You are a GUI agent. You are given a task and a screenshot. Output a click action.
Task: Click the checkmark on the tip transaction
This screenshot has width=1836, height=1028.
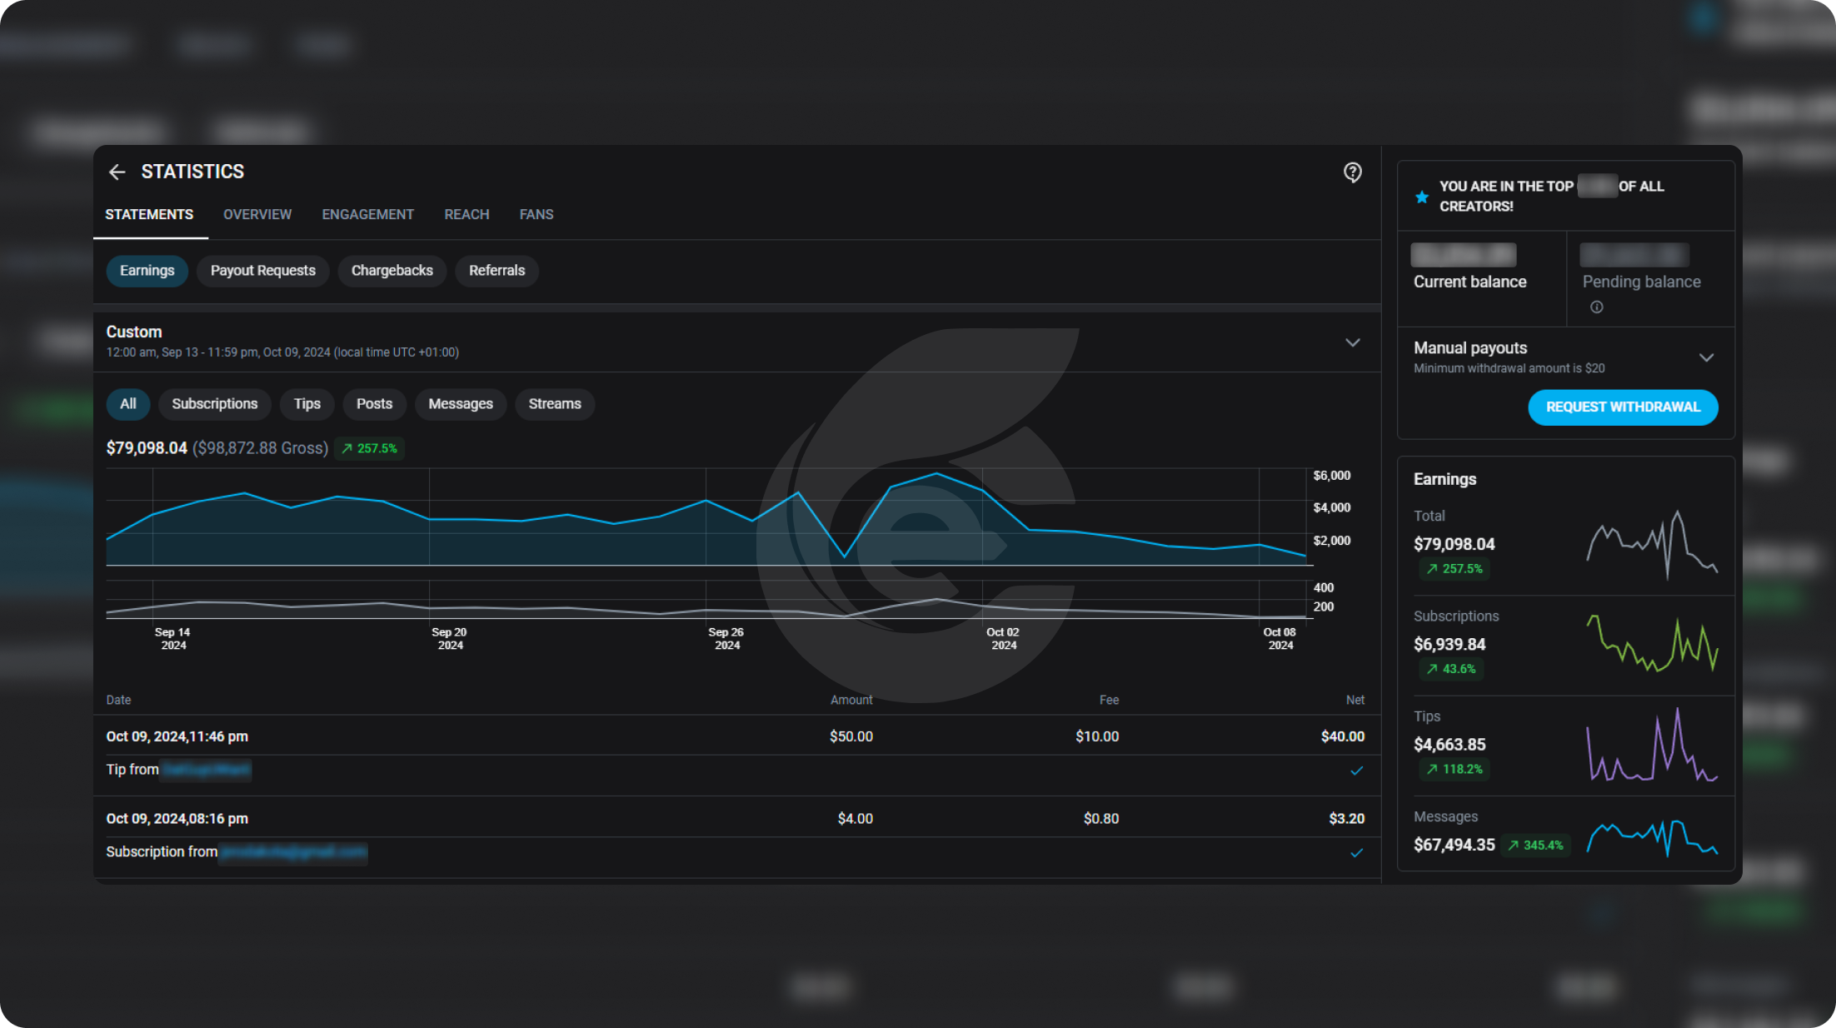point(1356,771)
